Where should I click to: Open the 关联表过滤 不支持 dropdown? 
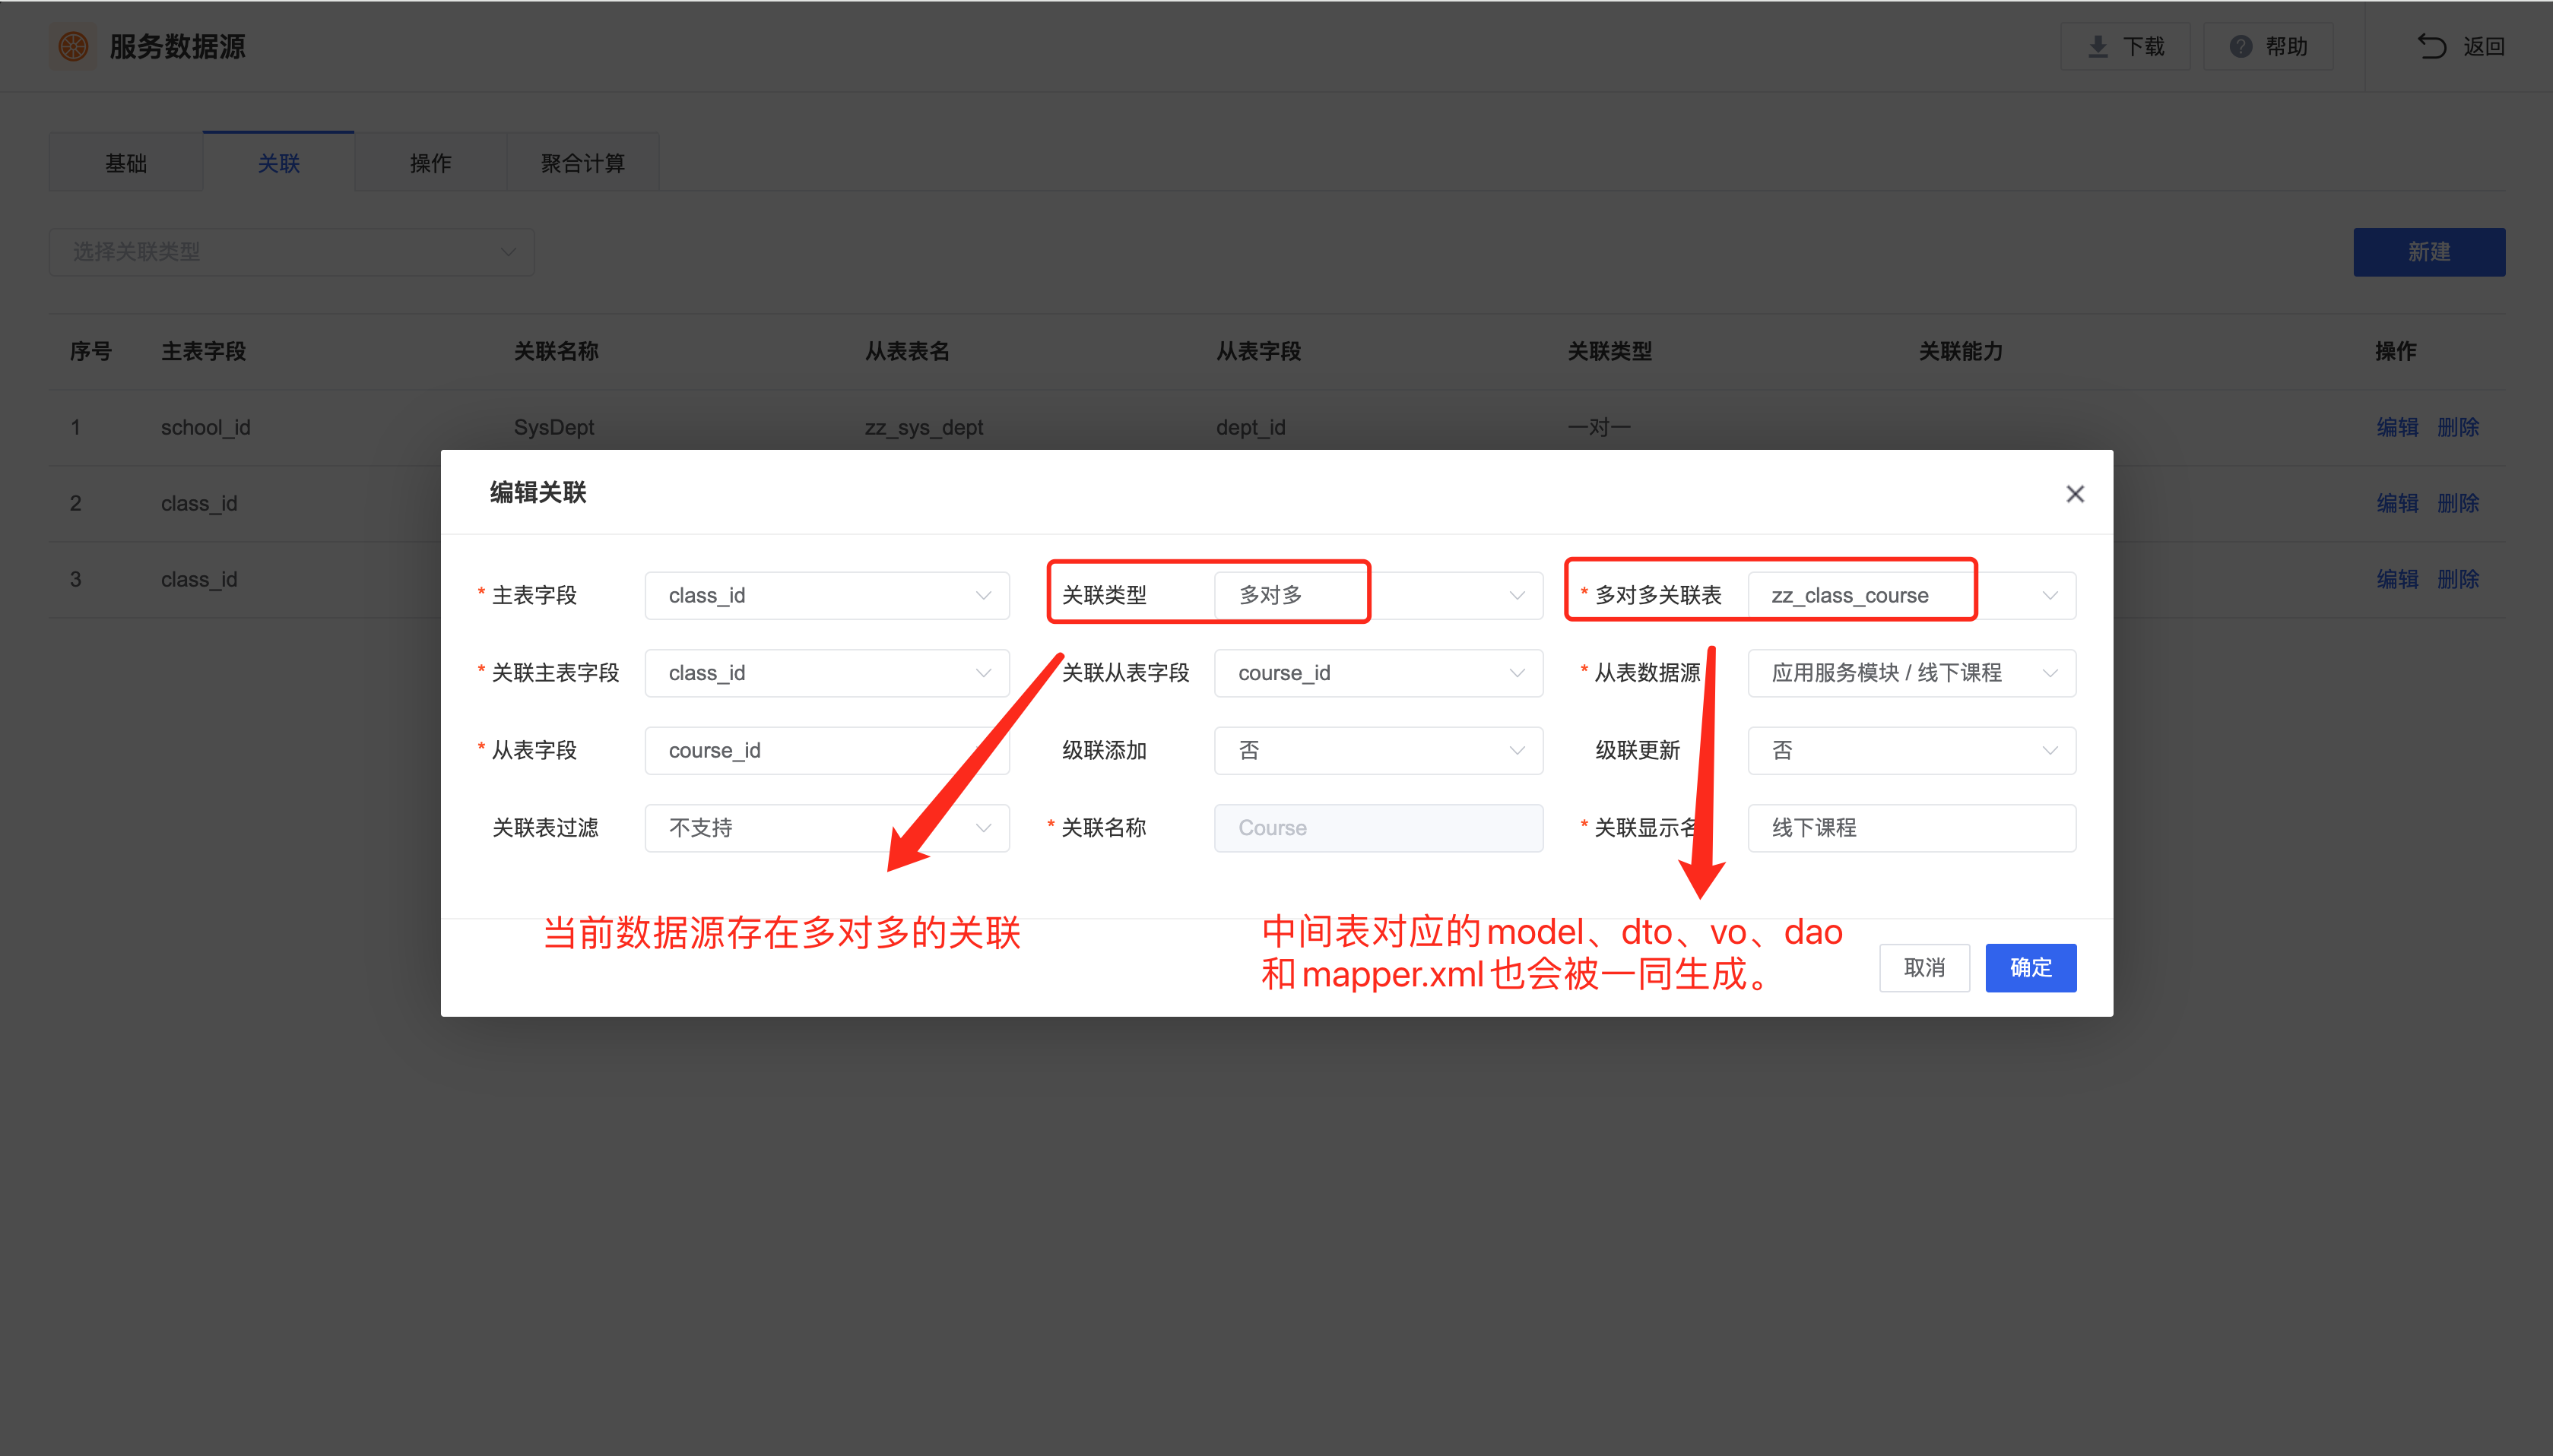tap(827, 828)
